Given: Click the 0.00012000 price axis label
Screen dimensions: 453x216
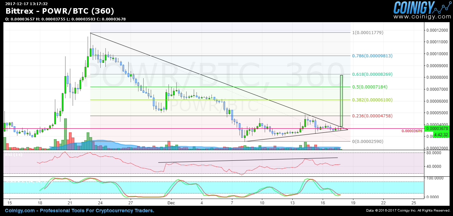Looking at the screenshot, I should [x=436, y=30].
